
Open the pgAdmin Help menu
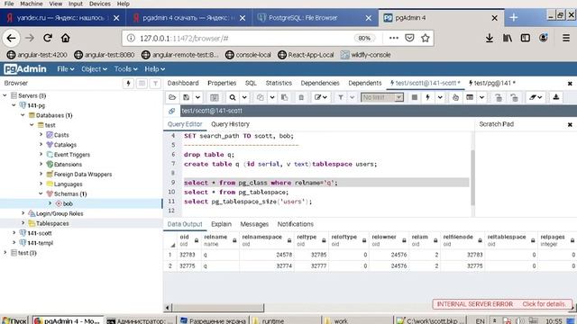[154, 69]
